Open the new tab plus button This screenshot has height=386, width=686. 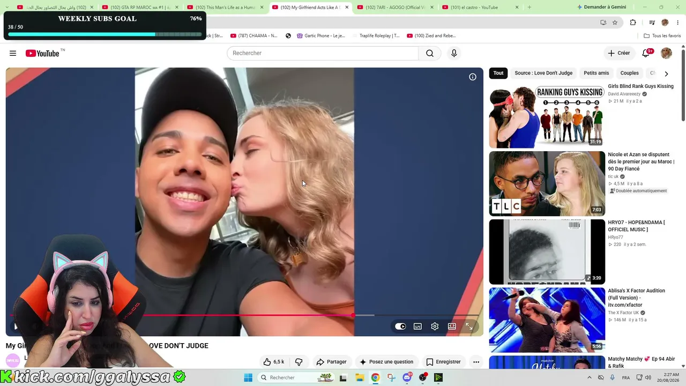(530, 8)
